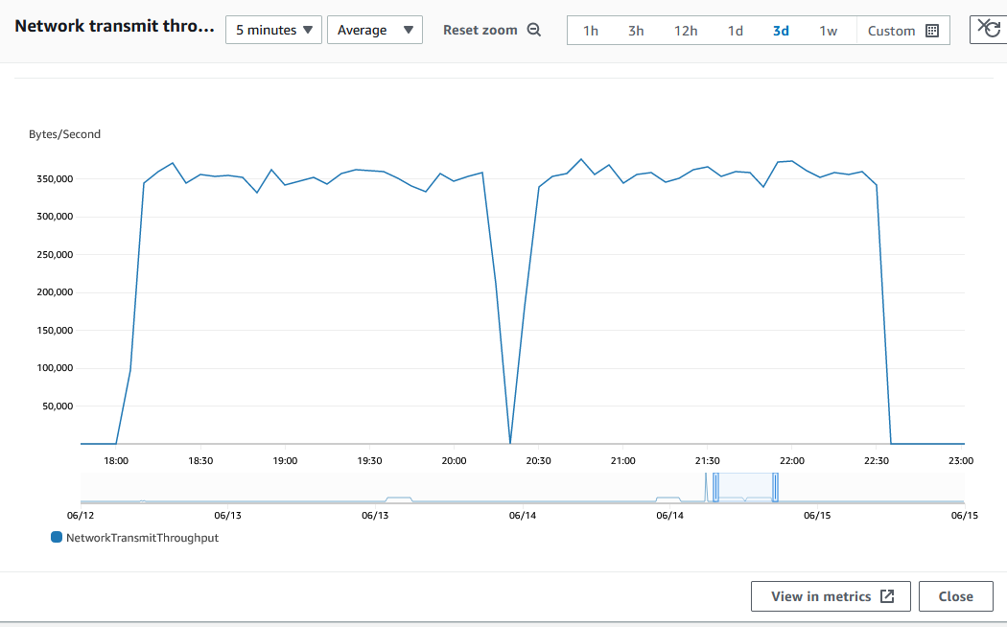Click the NetworkTransmitThroughput legend label
This screenshot has width=1007, height=627.
(x=143, y=538)
